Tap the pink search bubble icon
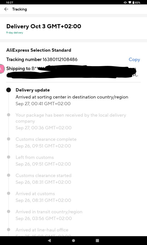This screenshot has height=245, width=147. [x=2, y=69]
